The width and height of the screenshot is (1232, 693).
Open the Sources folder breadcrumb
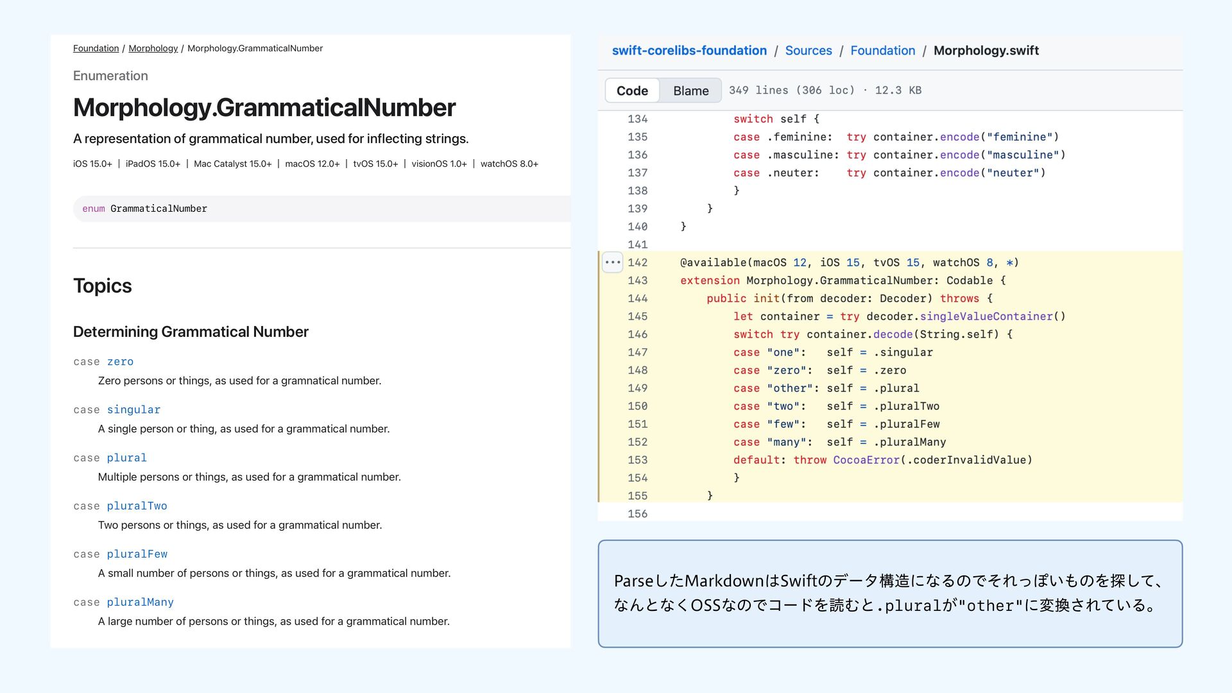pos(808,51)
